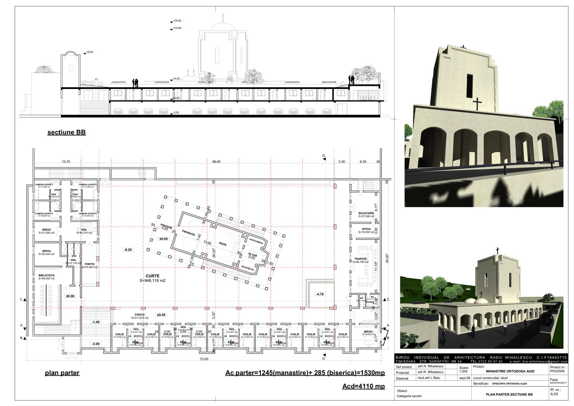Click the BIBLIOTECA room on the left wing
The image size is (574, 406).
(46, 276)
